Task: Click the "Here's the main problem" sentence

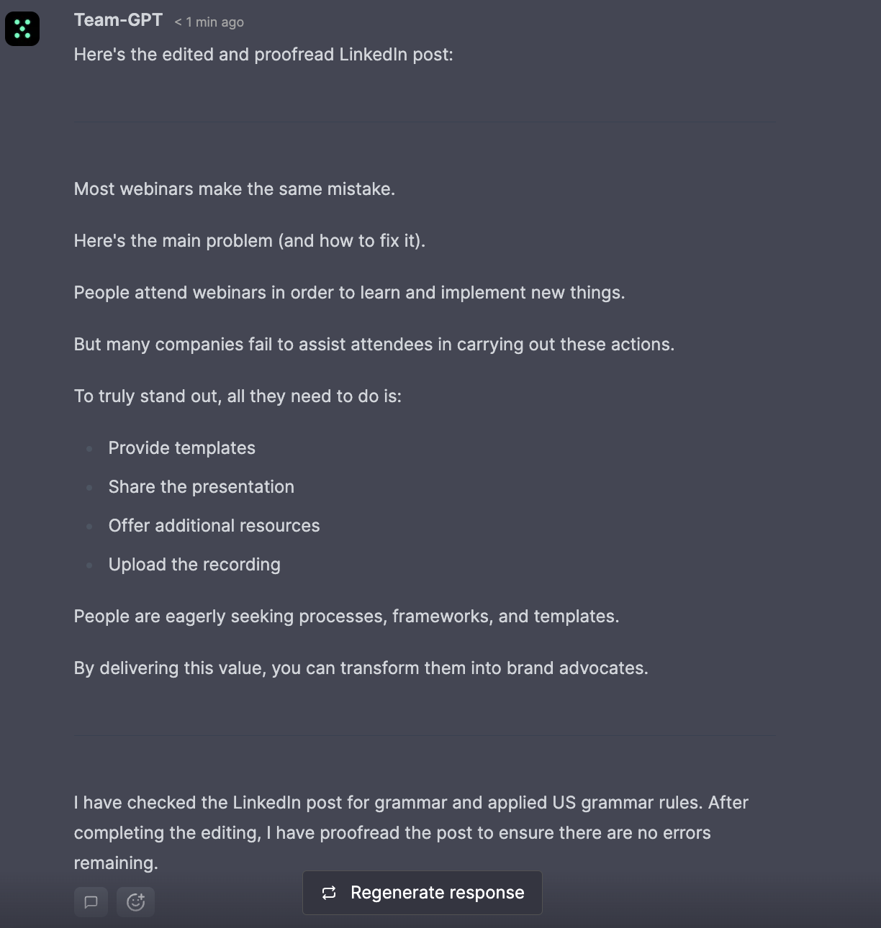Action: (249, 241)
